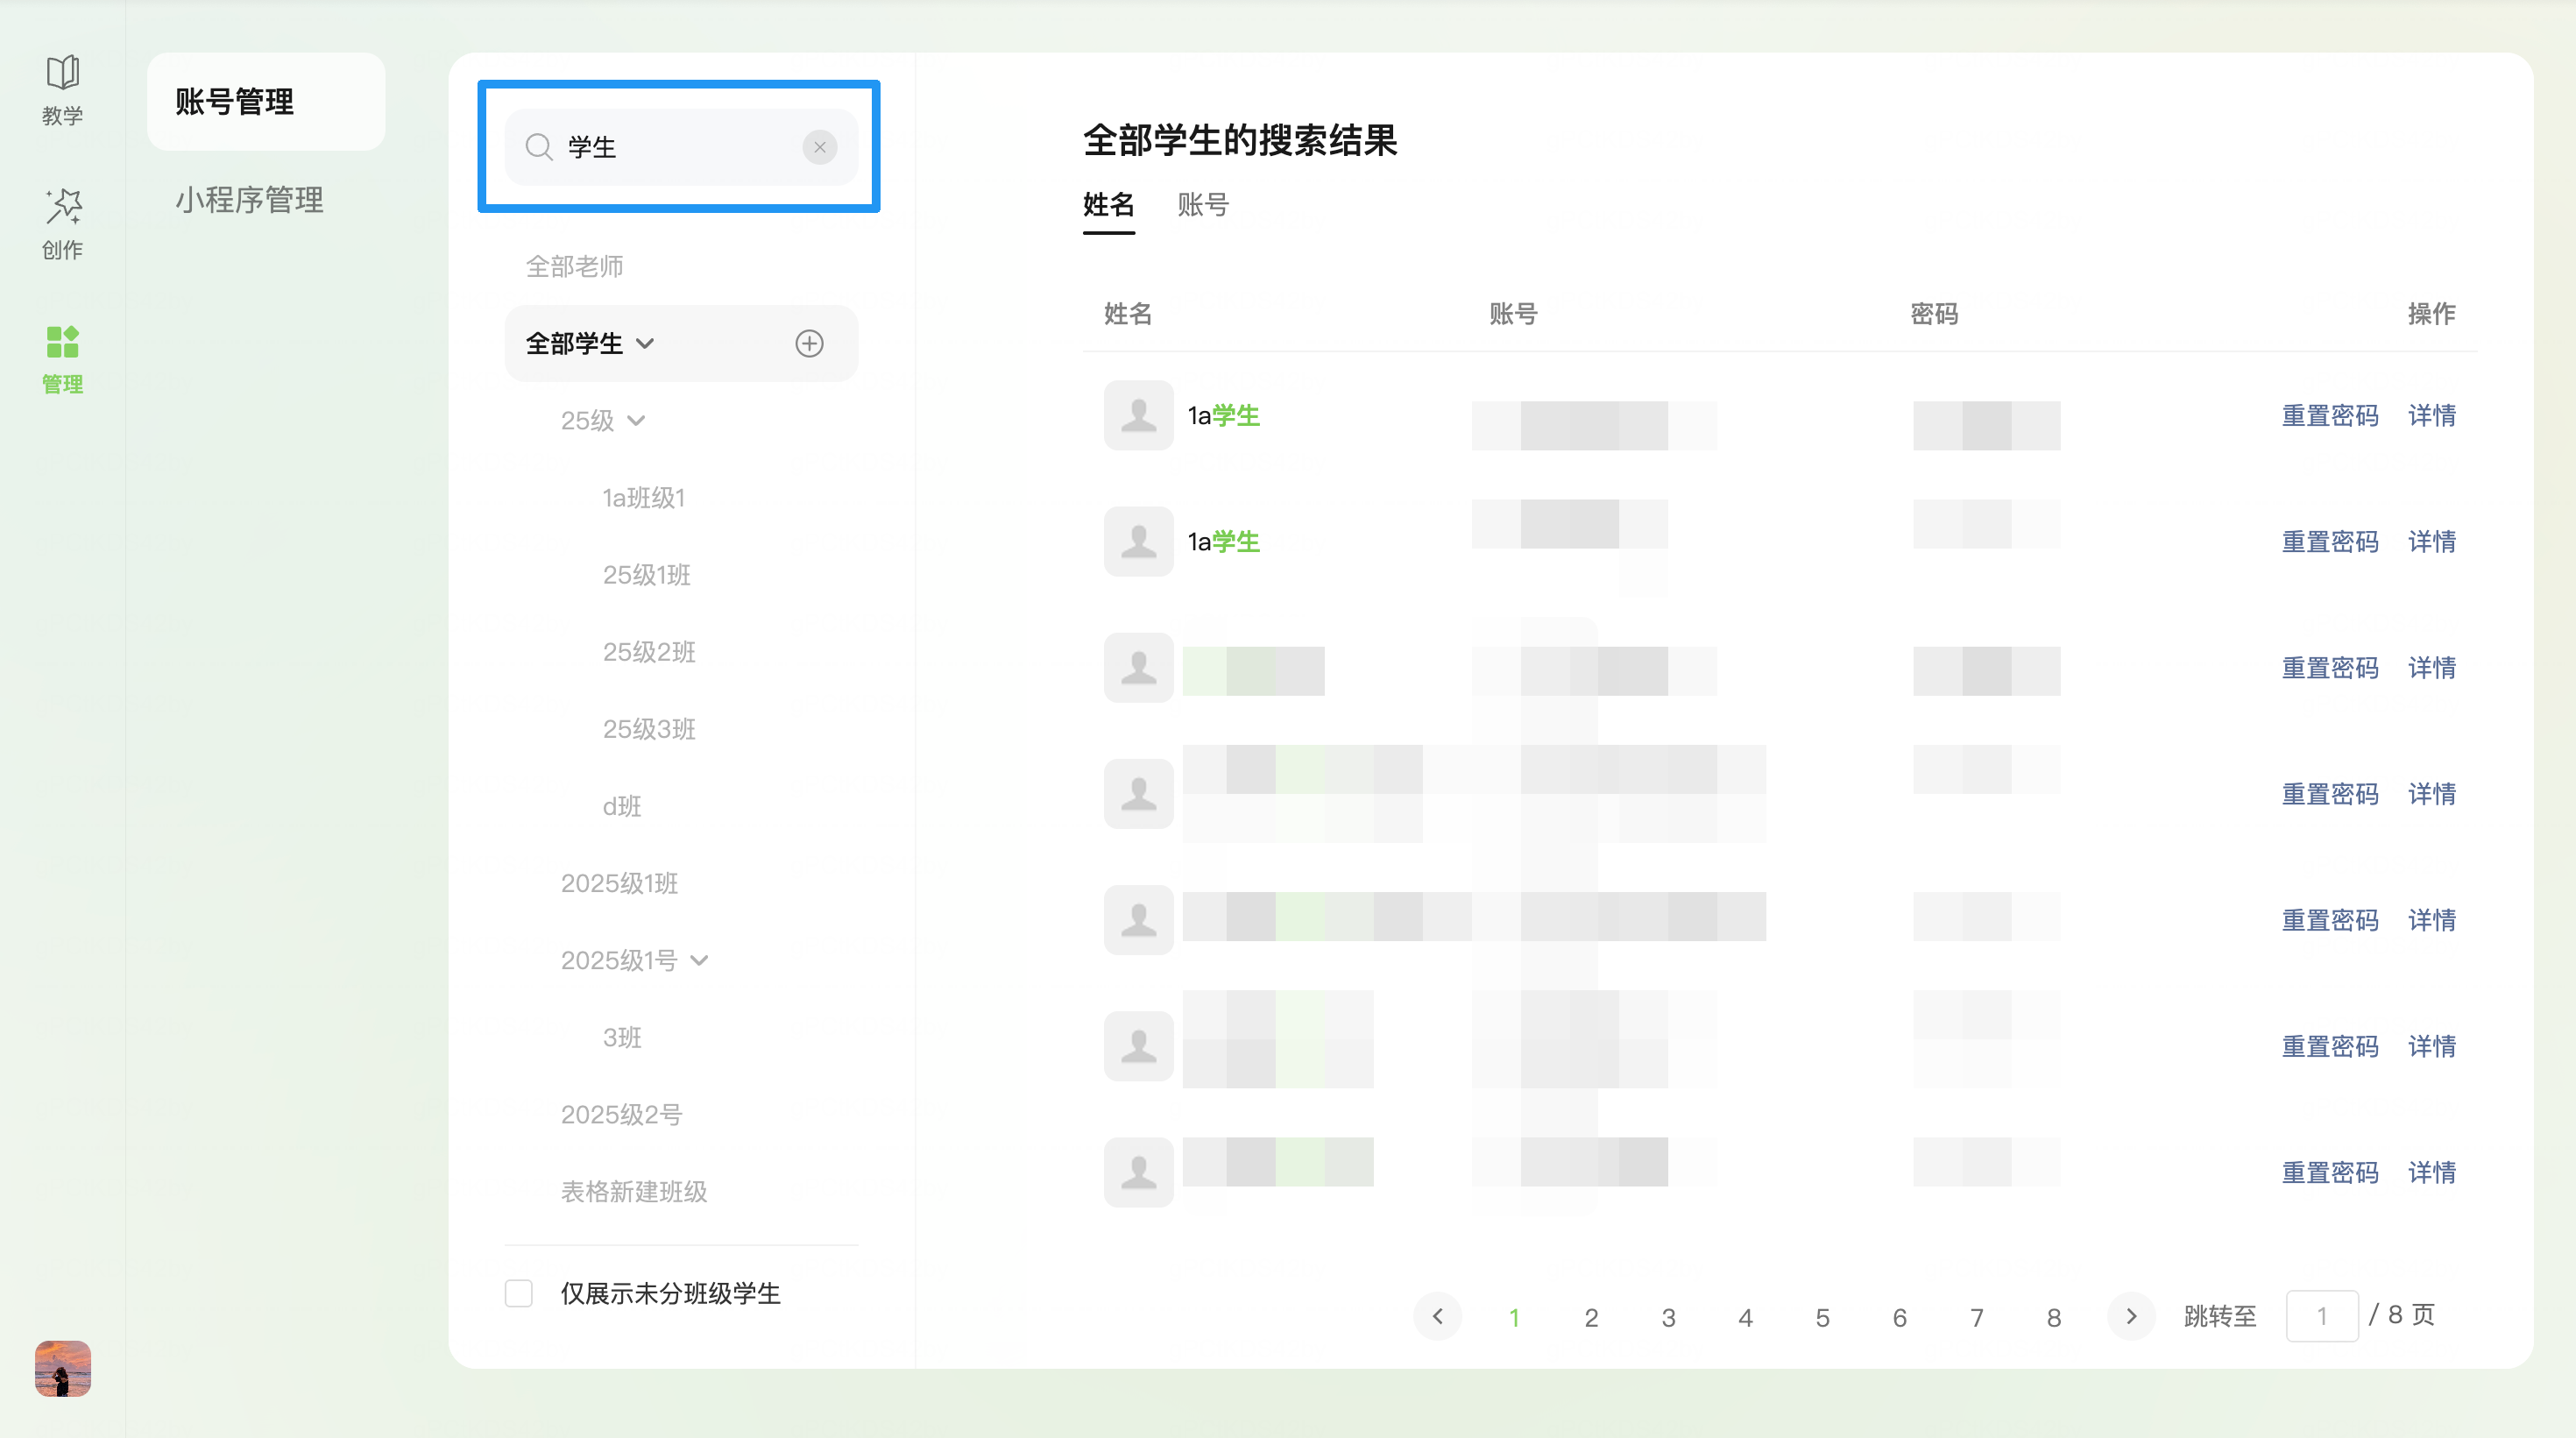
Task: Click the 跳转至 page number field
Action: tap(2321, 1316)
